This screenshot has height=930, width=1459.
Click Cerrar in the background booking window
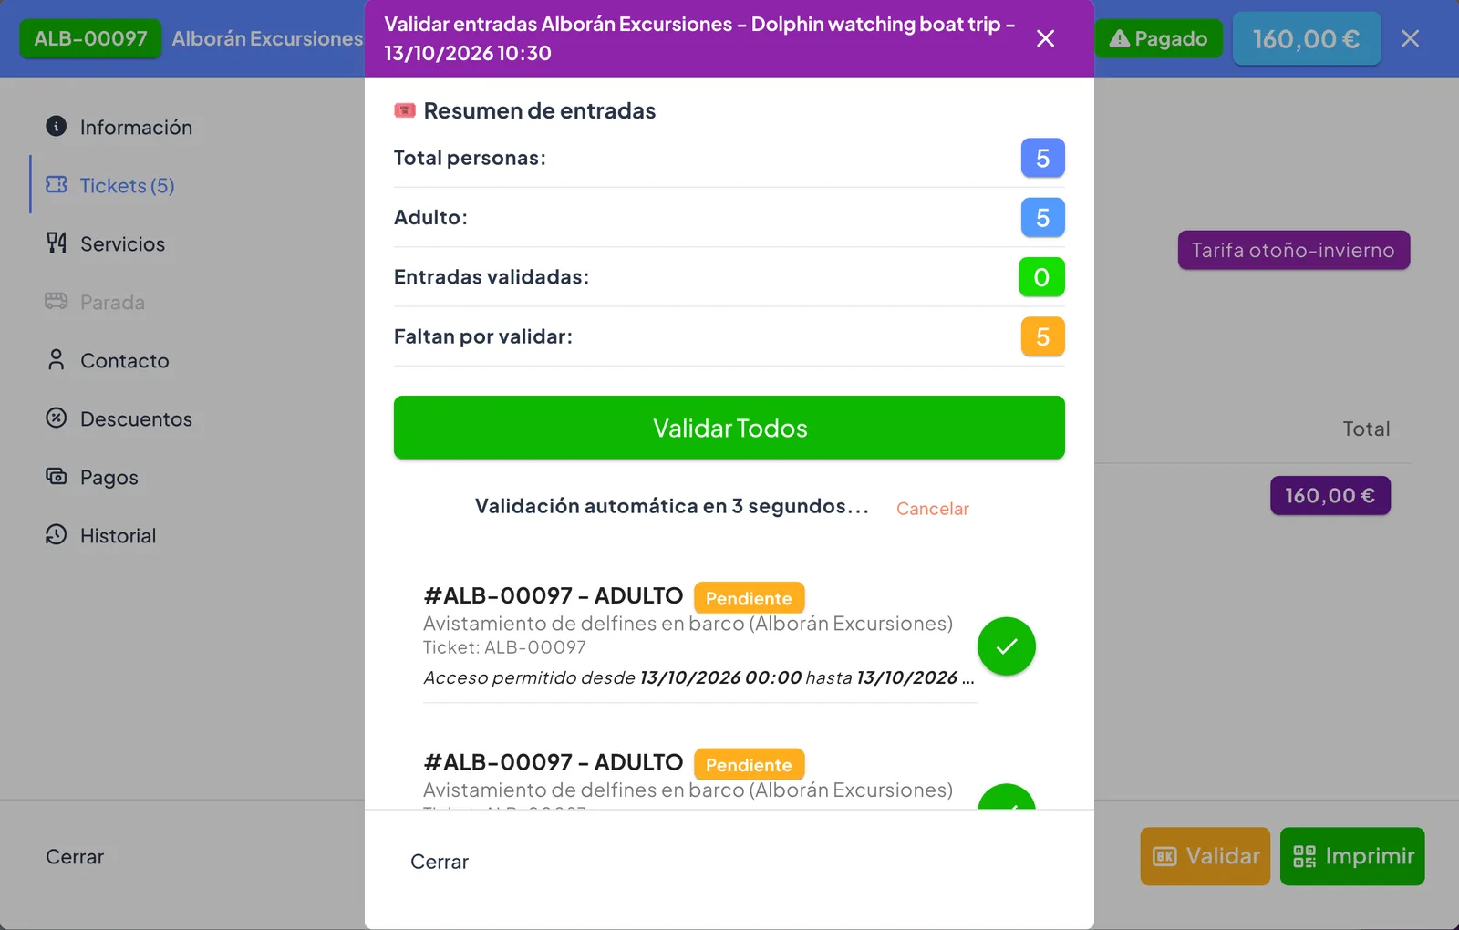pyautogui.click(x=75, y=857)
